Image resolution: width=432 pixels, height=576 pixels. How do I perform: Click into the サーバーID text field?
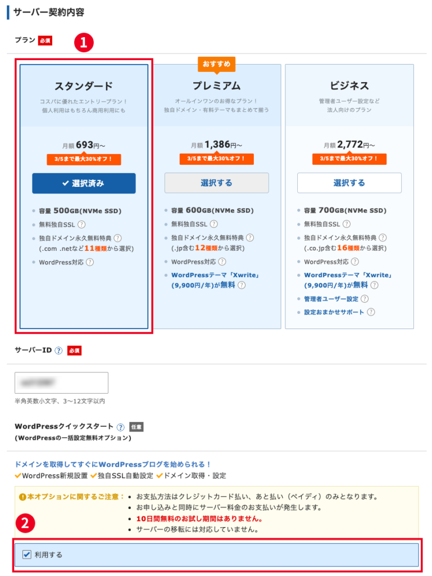[61, 382]
